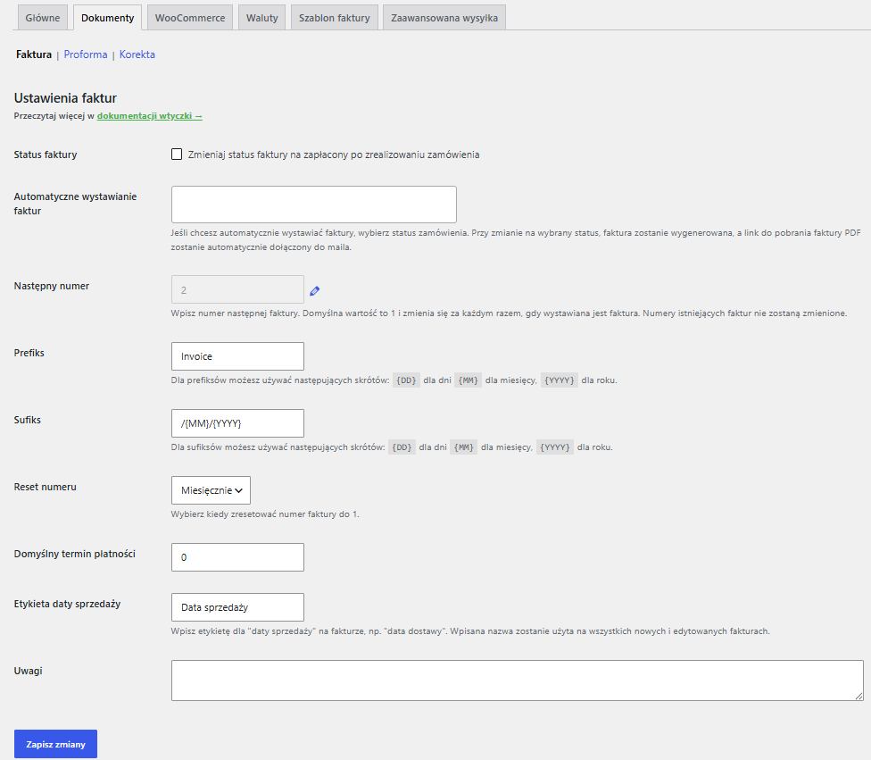
Task: Focus the Prefiks input field
Action: pyautogui.click(x=237, y=356)
